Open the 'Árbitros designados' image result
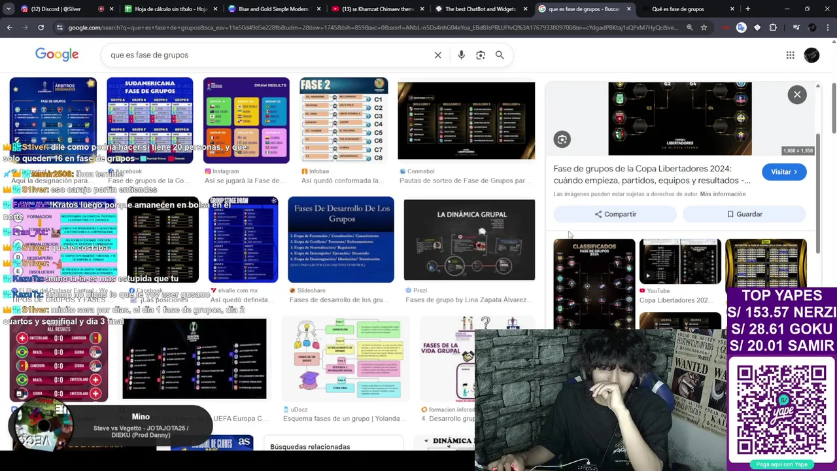 [53, 120]
